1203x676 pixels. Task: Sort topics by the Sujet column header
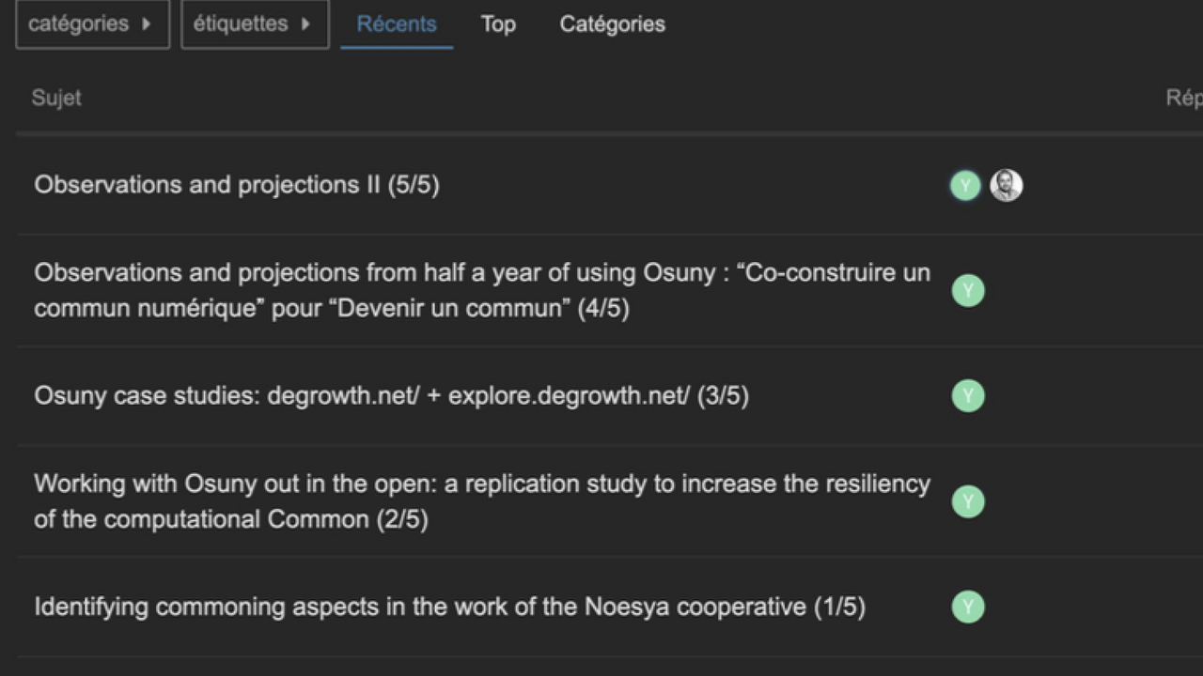pos(56,98)
